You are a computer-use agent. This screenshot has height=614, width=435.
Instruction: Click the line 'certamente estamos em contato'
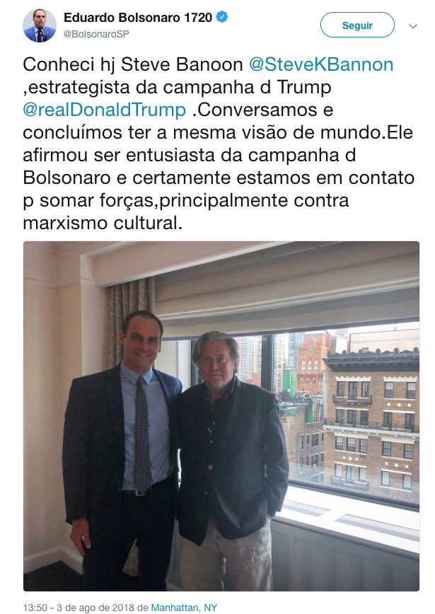click(x=273, y=178)
